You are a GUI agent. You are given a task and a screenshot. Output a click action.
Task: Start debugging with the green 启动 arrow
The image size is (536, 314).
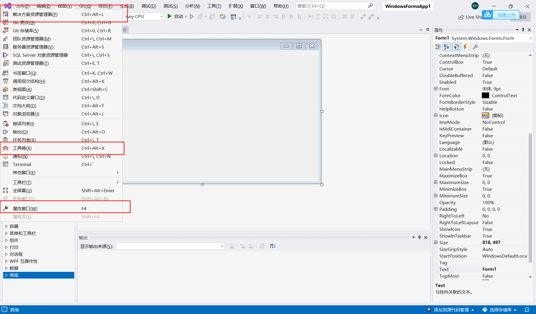(x=170, y=17)
